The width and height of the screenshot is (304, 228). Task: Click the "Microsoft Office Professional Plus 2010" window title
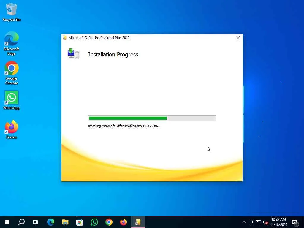99,38
